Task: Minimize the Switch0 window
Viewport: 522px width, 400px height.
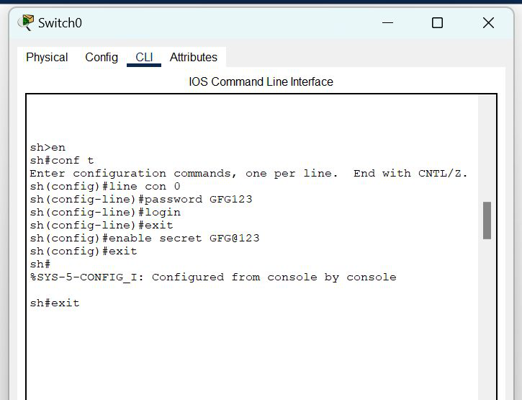Action: 387,23
